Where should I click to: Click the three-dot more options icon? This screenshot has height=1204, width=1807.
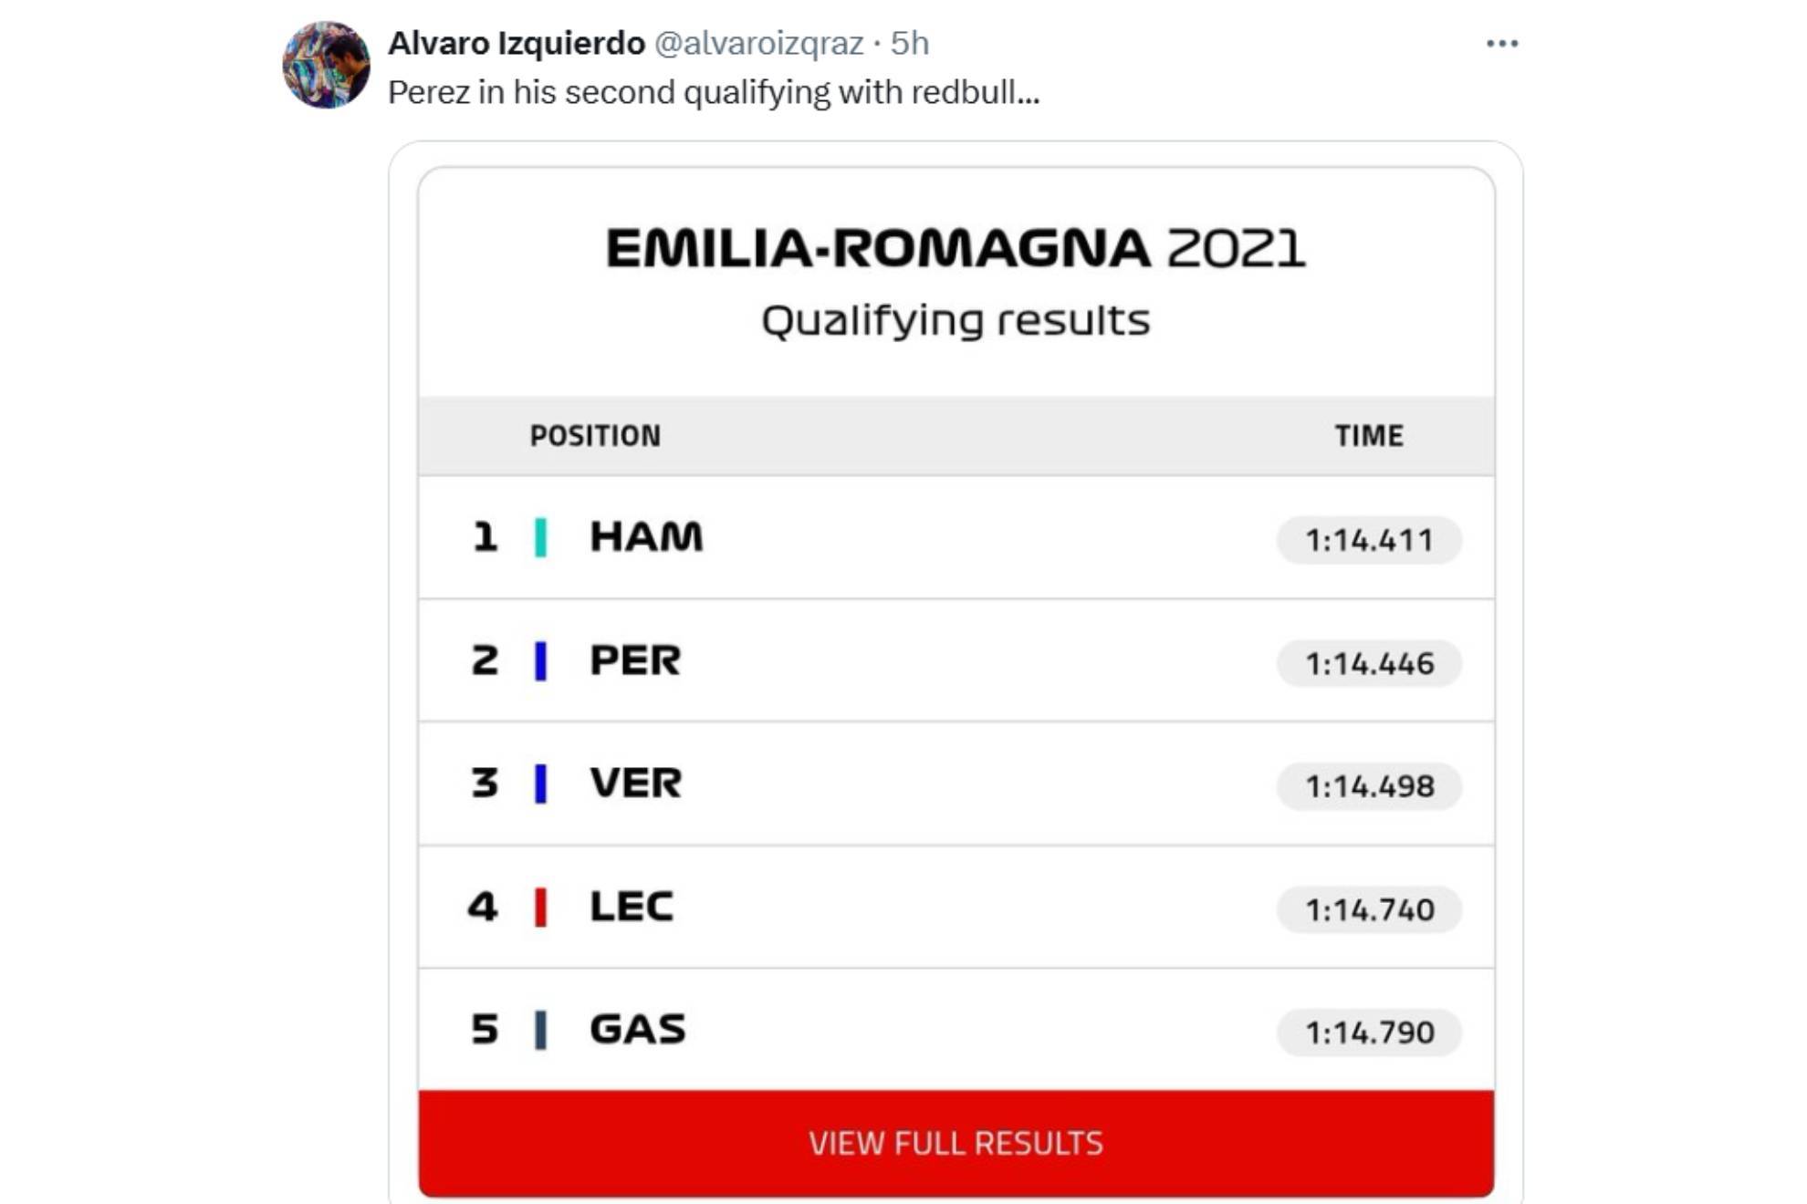(1501, 44)
